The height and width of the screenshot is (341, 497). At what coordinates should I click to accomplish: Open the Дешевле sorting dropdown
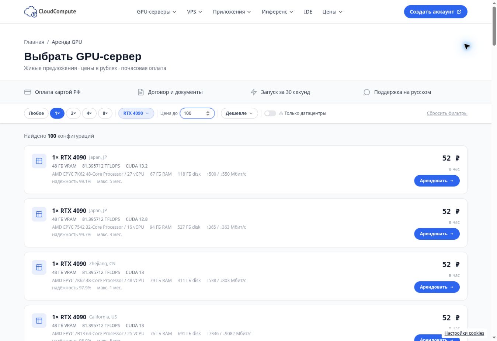coord(239,113)
